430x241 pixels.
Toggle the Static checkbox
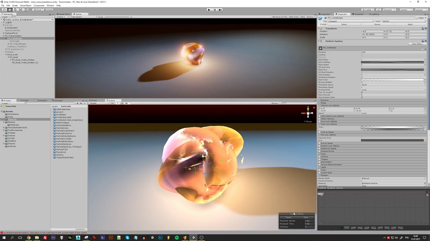tap(417, 18)
